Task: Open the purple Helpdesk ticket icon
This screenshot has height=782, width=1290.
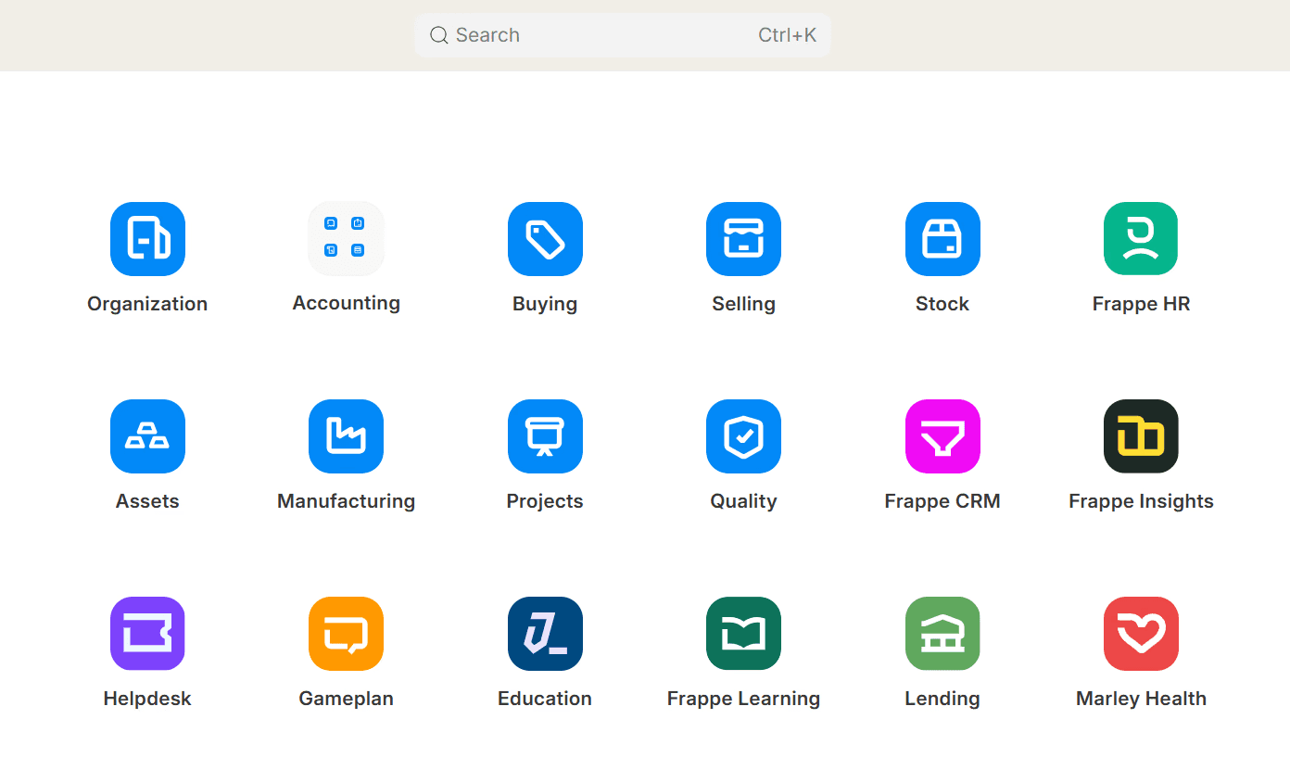Action: (x=147, y=634)
